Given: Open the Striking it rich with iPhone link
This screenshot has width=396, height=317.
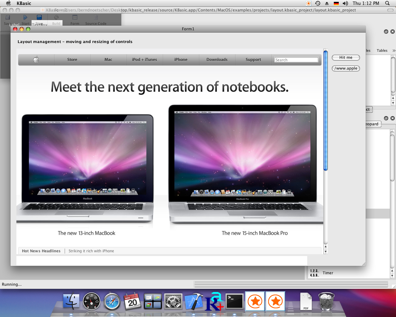Looking at the screenshot, I should coord(91,251).
